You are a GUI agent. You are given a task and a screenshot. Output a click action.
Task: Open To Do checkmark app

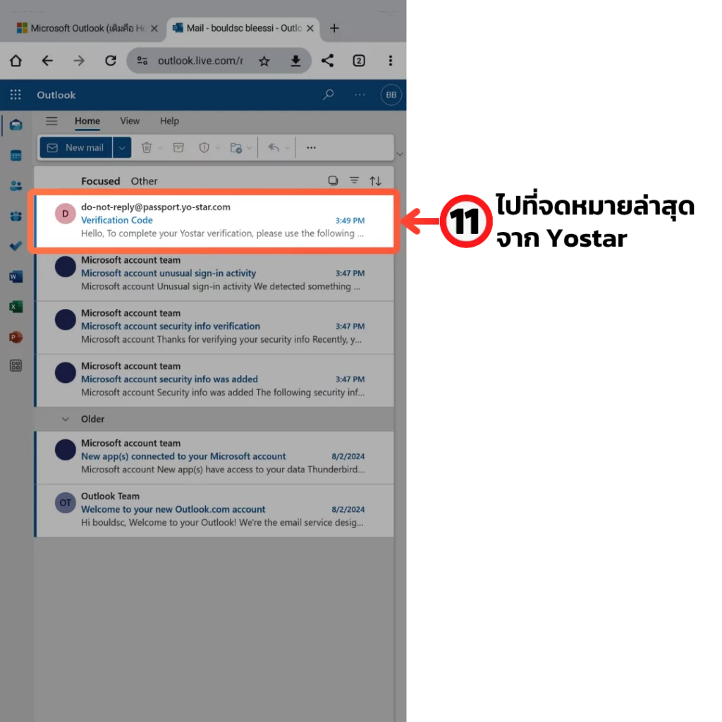(x=16, y=246)
